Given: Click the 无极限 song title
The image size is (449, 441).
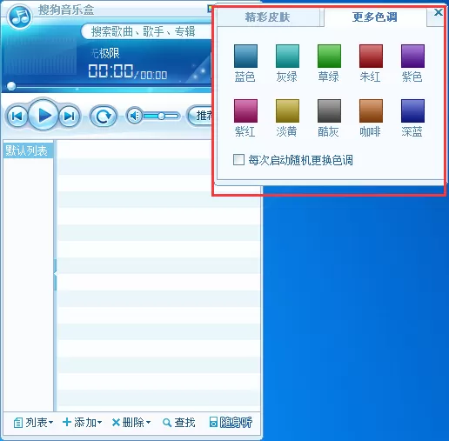Looking at the screenshot, I should (105, 53).
